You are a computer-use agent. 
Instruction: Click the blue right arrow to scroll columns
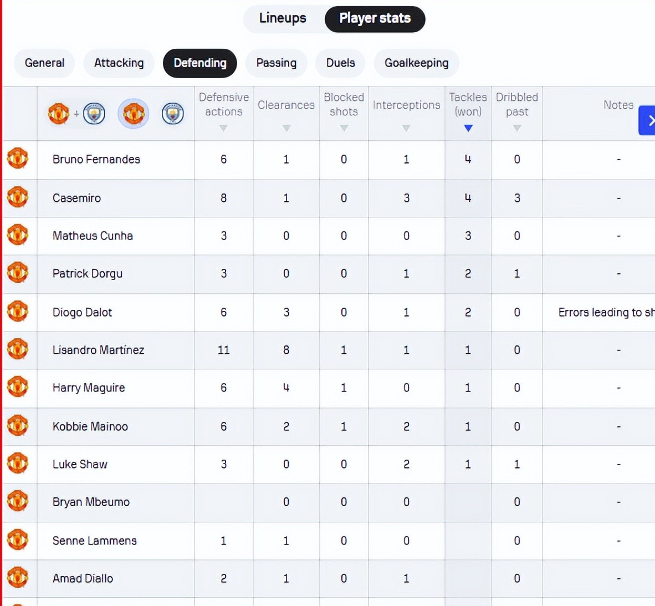(648, 120)
